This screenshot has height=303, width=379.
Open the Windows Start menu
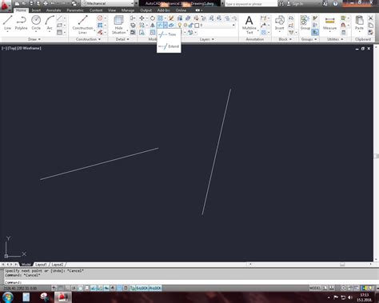7,297
